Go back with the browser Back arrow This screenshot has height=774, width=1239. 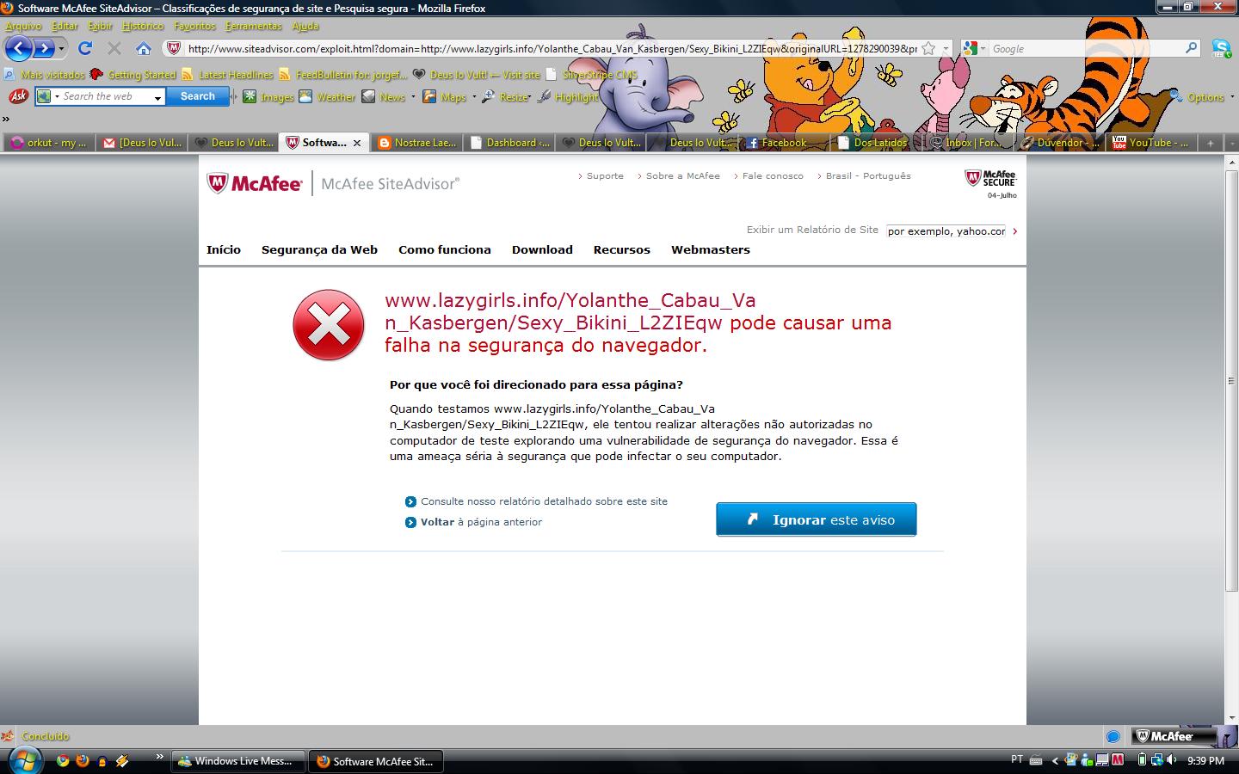pyautogui.click(x=19, y=48)
